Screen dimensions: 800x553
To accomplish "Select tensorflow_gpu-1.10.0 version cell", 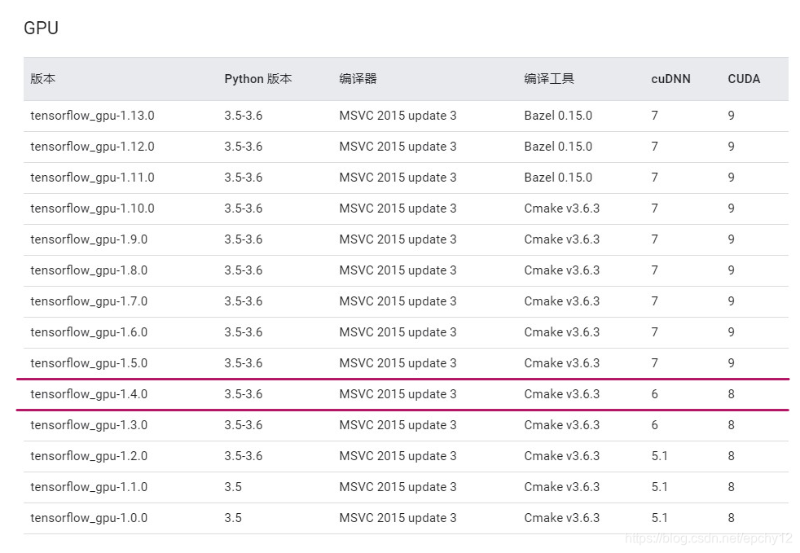I will 92,208.
